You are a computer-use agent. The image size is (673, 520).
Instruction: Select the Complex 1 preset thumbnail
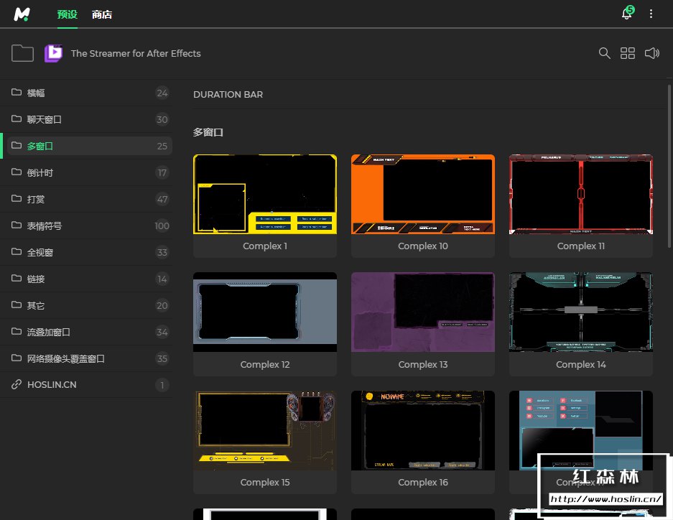coord(264,195)
